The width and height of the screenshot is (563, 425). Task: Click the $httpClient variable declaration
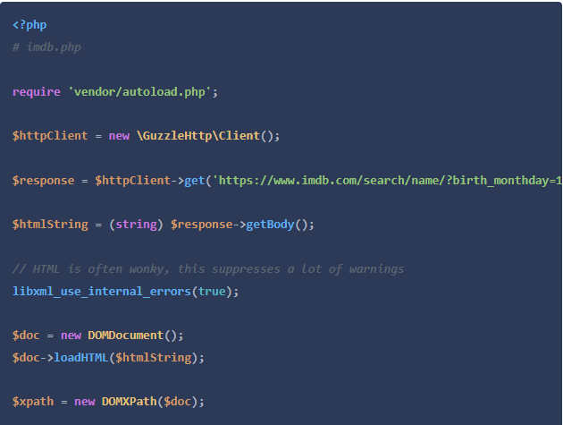(50, 136)
